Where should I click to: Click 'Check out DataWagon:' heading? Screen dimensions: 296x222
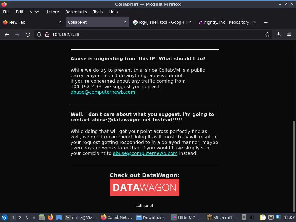coord(145,175)
